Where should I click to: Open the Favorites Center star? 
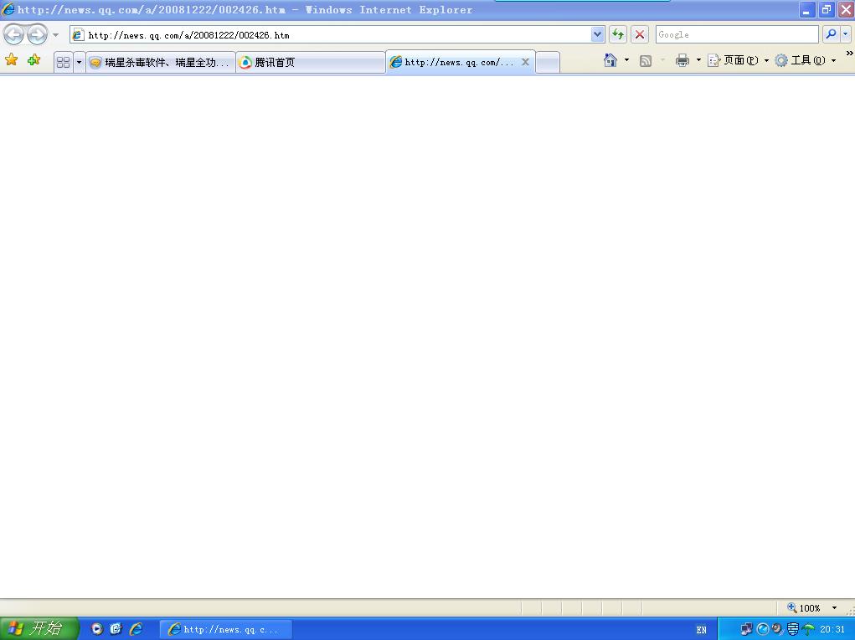tap(12, 60)
